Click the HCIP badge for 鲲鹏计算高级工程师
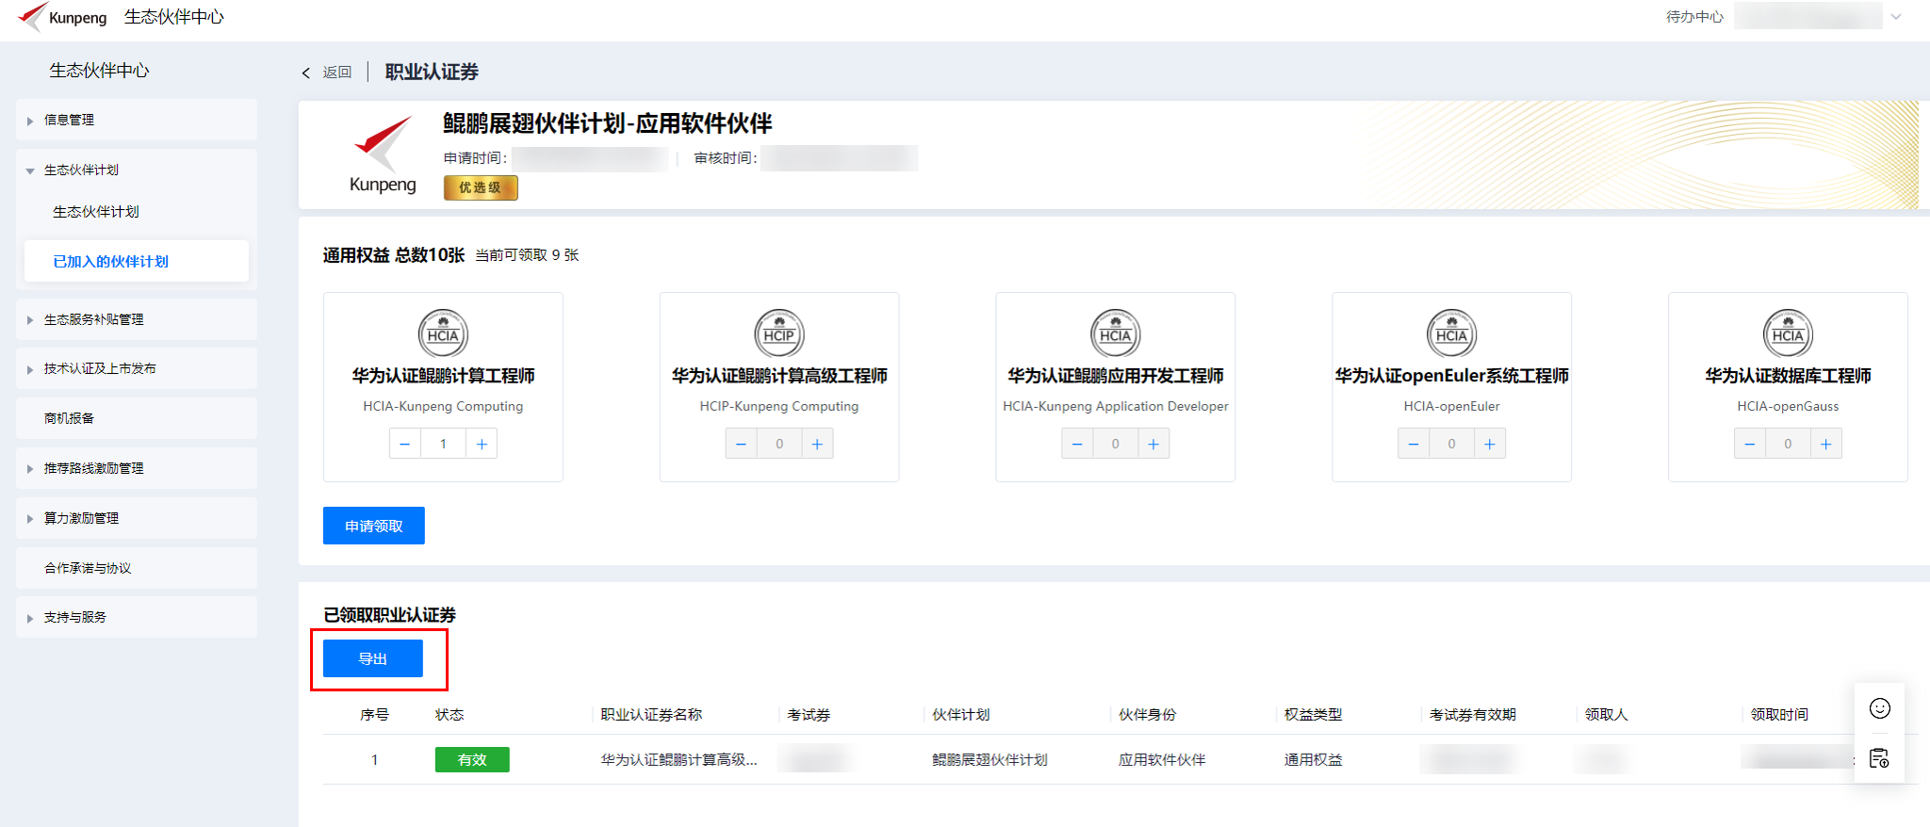The image size is (1930, 827). coord(779,333)
